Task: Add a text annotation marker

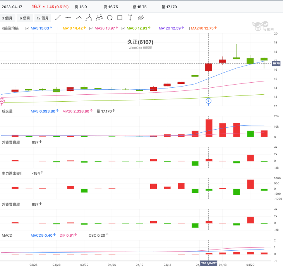Action: coord(130,17)
